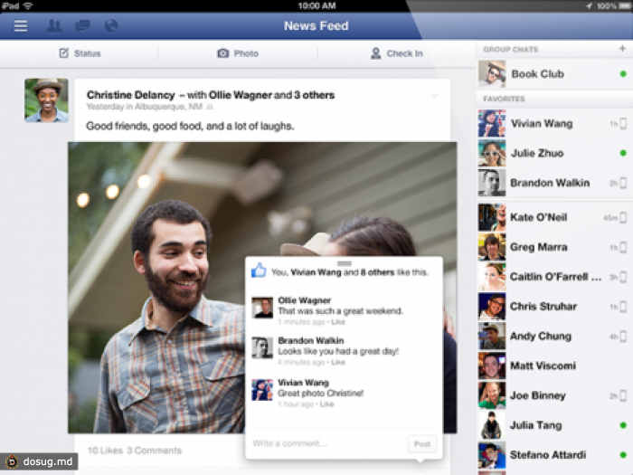The width and height of the screenshot is (633, 475).
Task: Open the '10 Likes' count
Action: click(105, 451)
